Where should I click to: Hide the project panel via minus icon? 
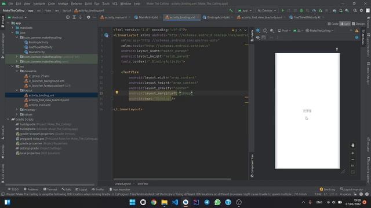coord(94,17)
